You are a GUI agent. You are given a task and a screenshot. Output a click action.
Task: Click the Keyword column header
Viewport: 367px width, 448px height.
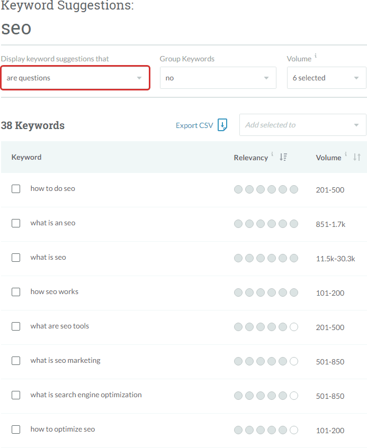click(x=26, y=157)
